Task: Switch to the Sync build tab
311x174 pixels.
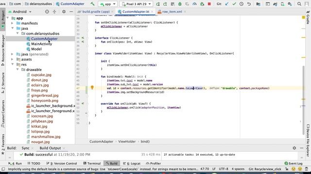Action: [x=25, y=148]
